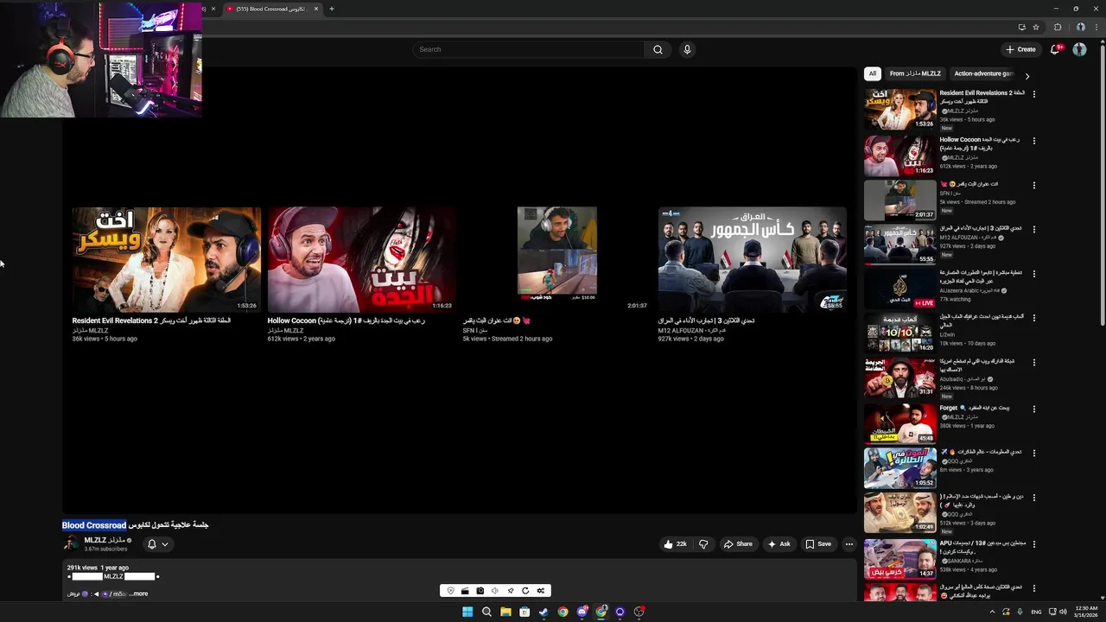This screenshot has height=622, width=1106.
Task: Select the Action-adventure games chip
Action: coord(983,73)
